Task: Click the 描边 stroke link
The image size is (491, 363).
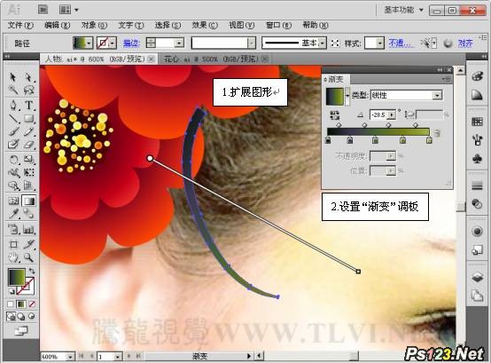Action: click(131, 43)
